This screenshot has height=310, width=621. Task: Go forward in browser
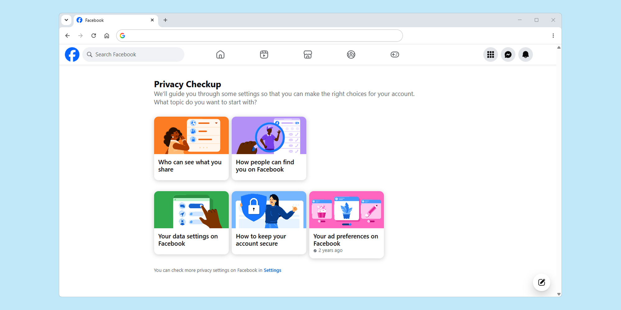(80, 36)
